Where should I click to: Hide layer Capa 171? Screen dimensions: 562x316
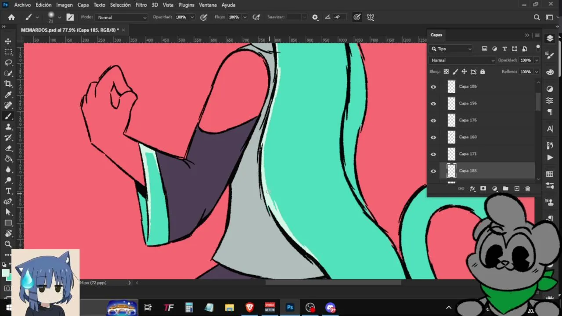click(x=433, y=154)
